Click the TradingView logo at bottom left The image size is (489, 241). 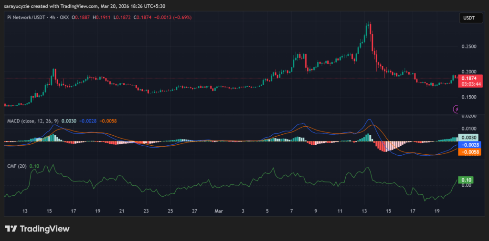37,229
